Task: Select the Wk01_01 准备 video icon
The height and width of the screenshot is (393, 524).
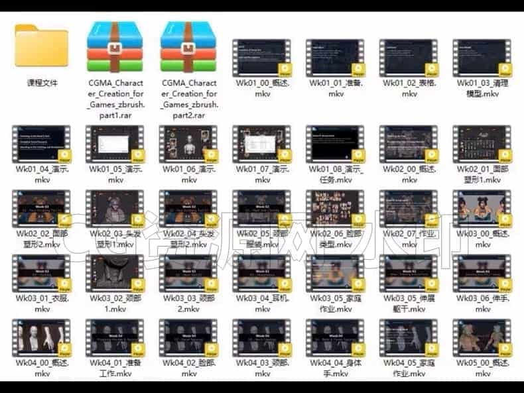Action: point(336,58)
